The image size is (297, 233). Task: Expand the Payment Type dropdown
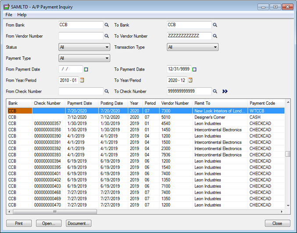(84, 58)
